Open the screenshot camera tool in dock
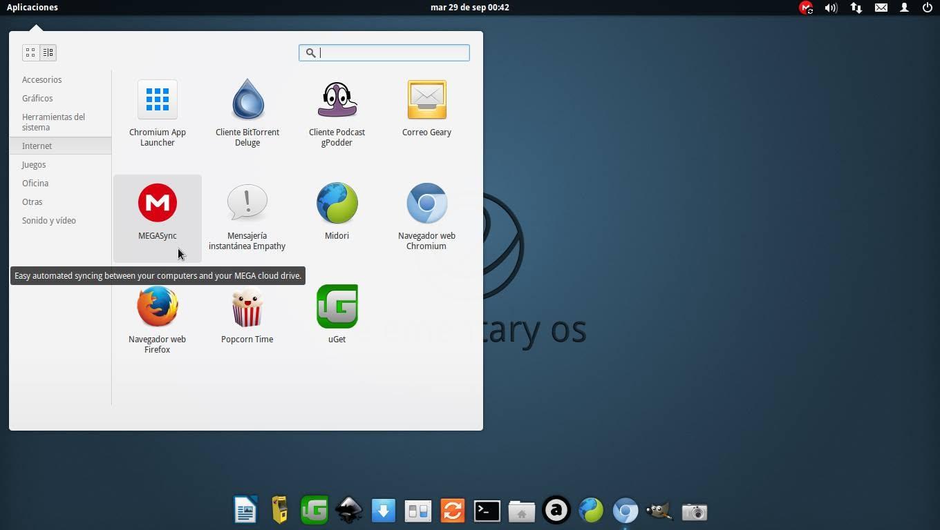 [695, 511]
